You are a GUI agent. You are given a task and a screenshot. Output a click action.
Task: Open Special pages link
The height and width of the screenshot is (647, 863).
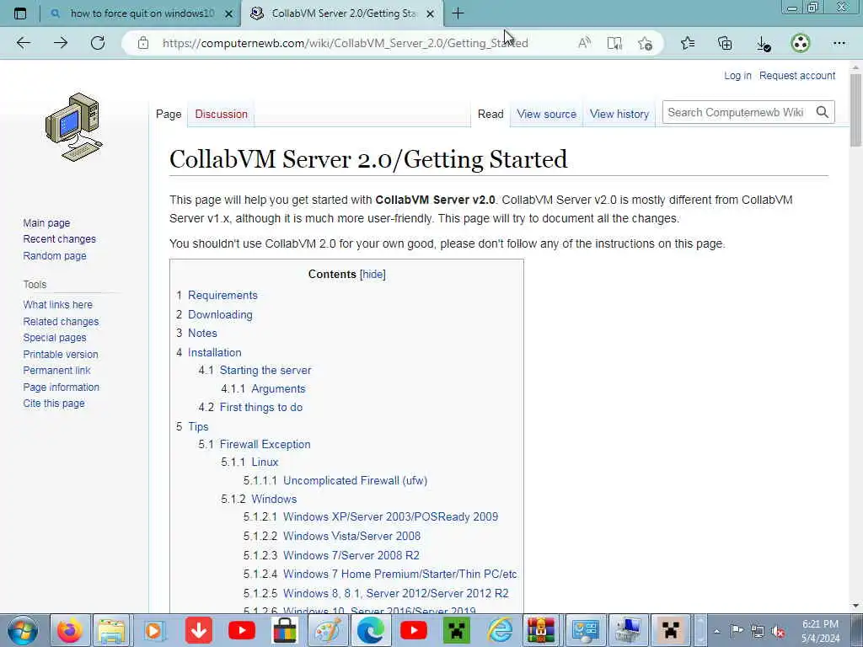55,337
